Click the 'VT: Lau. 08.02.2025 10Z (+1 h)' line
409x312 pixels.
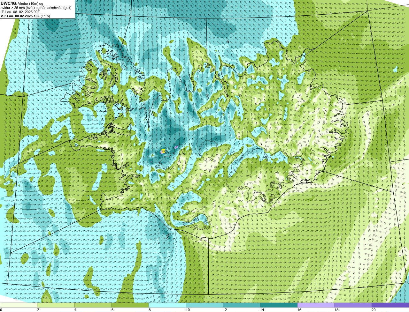(25, 16)
